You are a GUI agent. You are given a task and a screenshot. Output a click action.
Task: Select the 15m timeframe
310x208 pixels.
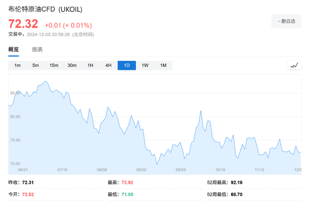click(x=54, y=65)
